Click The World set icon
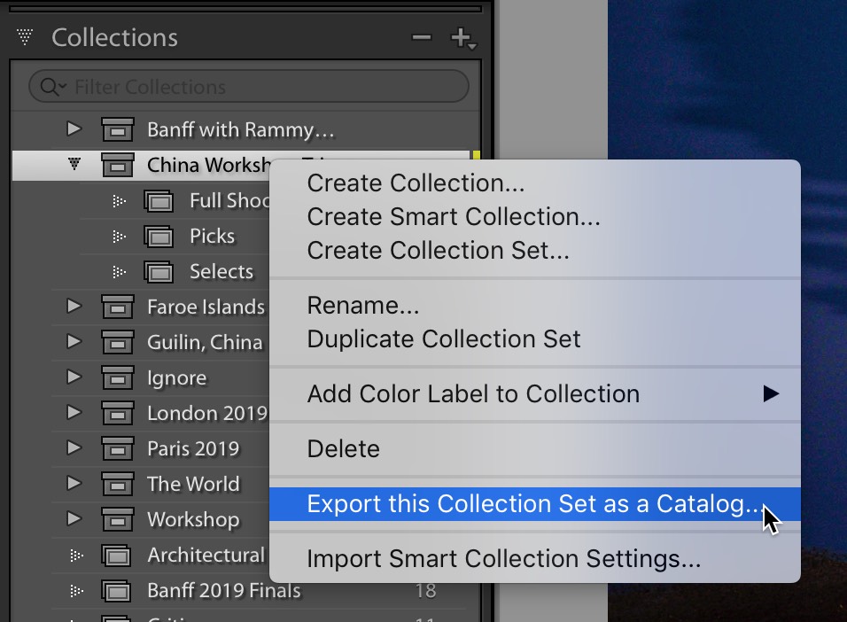The width and height of the screenshot is (847, 622). [118, 484]
